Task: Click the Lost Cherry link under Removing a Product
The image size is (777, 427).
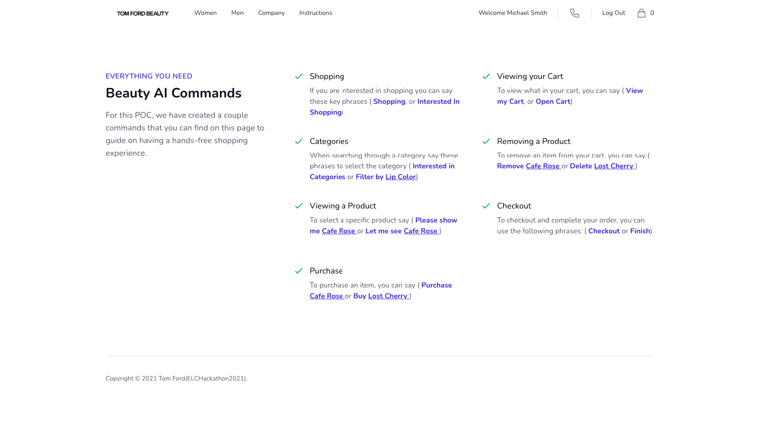Action: pos(614,166)
